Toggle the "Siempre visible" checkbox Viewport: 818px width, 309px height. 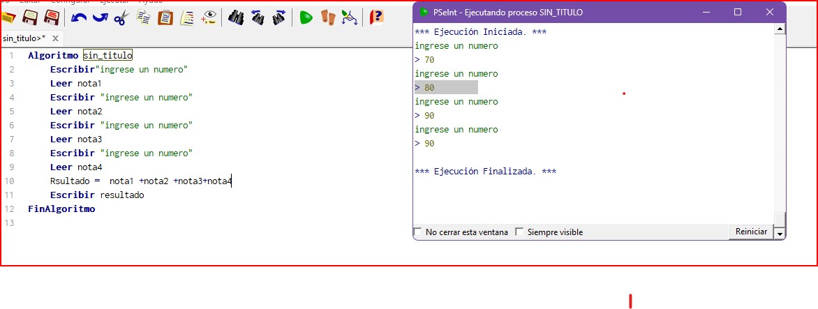click(x=519, y=232)
